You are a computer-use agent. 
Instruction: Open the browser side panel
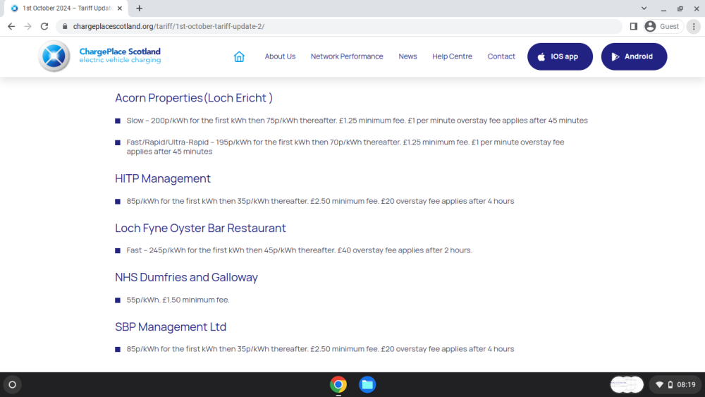[634, 27]
